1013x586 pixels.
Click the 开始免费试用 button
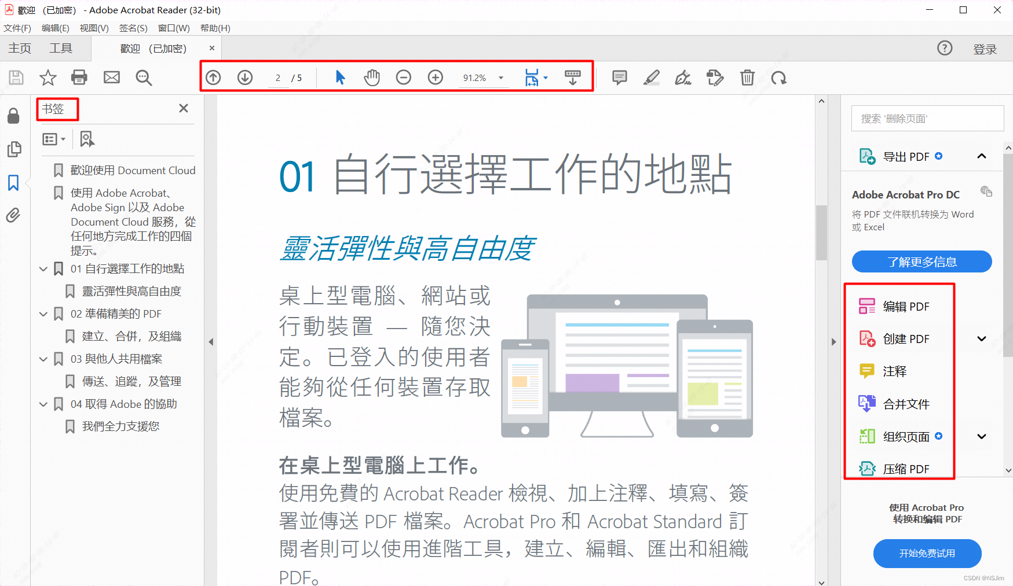click(927, 554)
